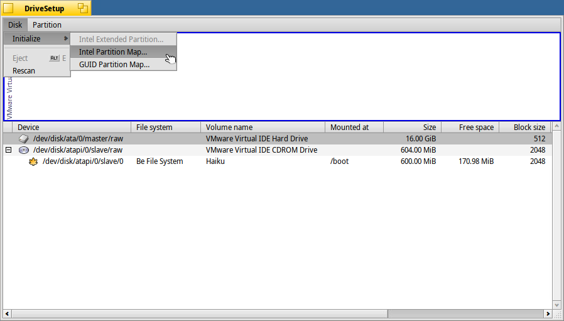Click the horizontal scrollbar right arrow

click(x=548, y=313)
